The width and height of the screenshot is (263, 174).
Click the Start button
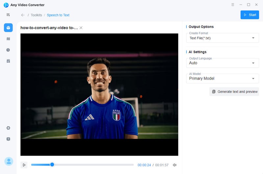pyautogui.click(x=250, y=15)
